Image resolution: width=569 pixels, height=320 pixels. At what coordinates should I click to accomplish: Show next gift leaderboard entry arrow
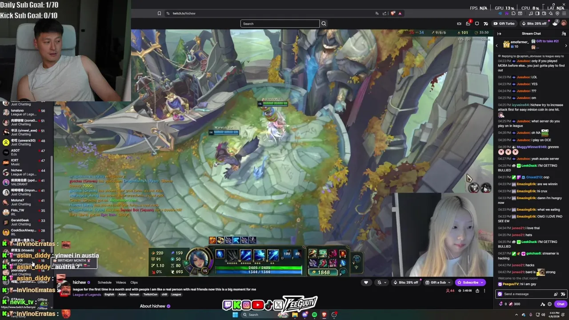click(x=566, y=45)
